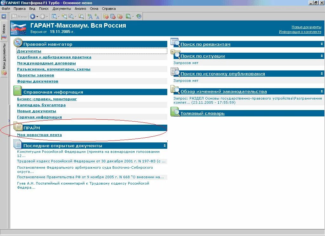Open the folder-with-heart toolbar icon

pos(106,16)
